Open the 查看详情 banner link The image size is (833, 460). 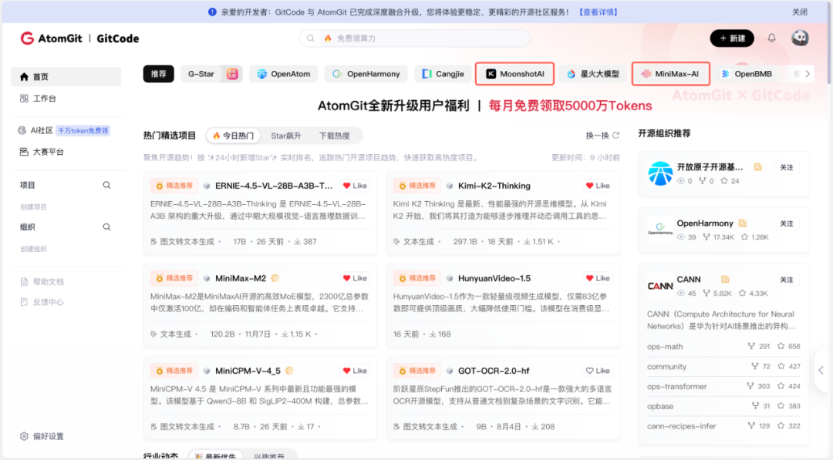pos(599,12)
